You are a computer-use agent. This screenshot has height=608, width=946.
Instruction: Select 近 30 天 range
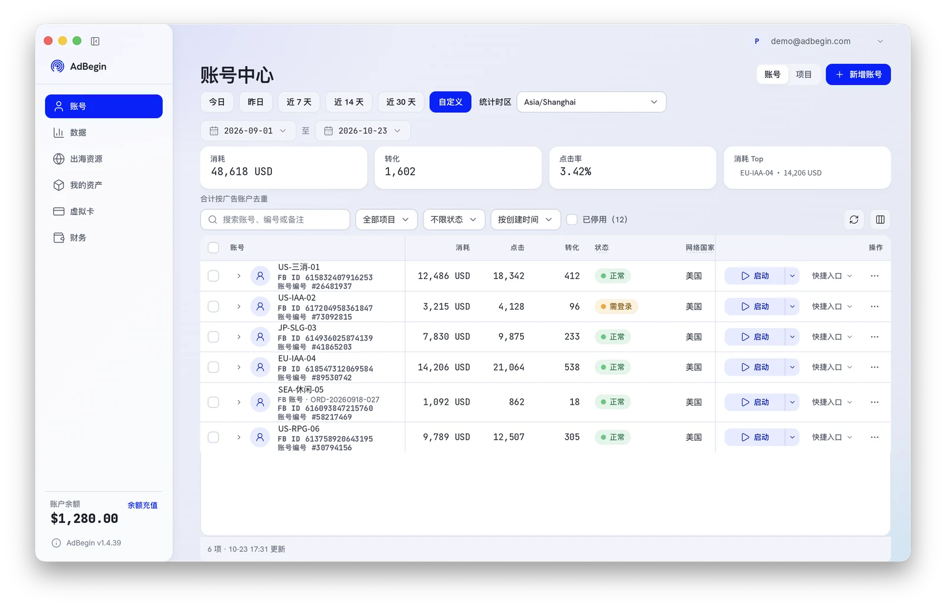401,102
